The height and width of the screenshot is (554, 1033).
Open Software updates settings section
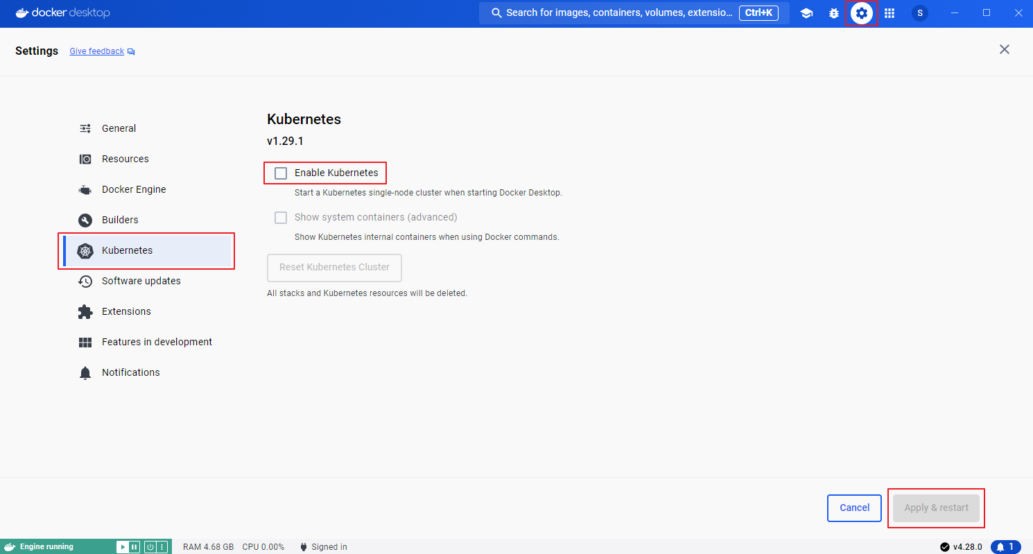[147, 281]
